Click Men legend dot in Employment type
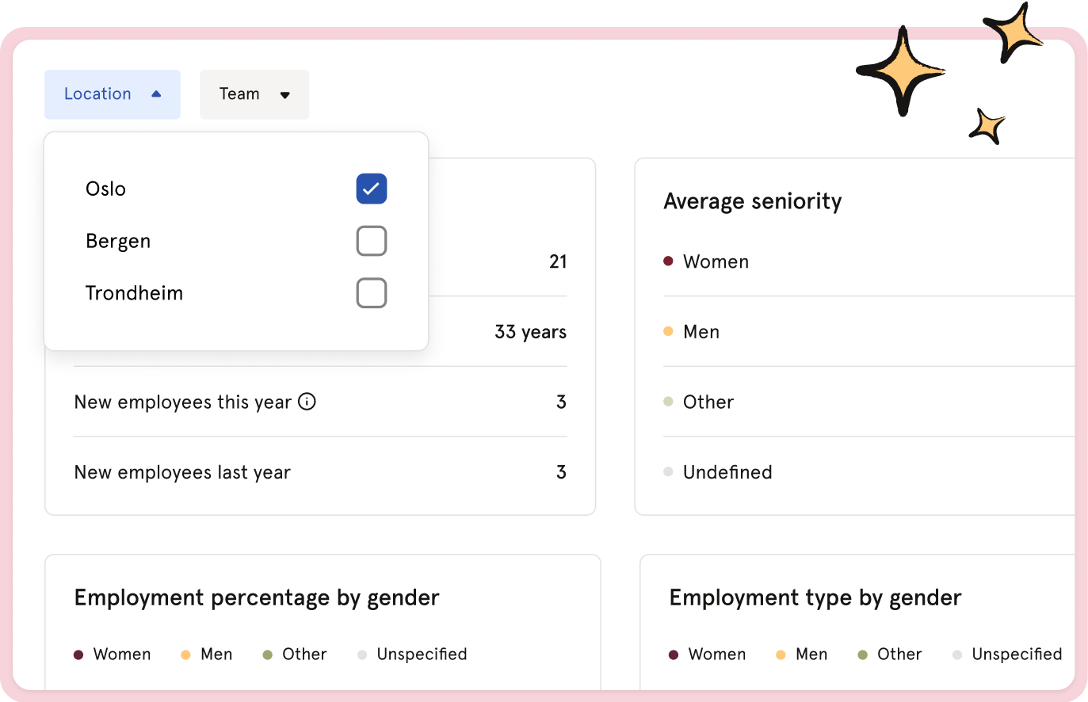The image size is (1088, 702). [x=781, y=654]
